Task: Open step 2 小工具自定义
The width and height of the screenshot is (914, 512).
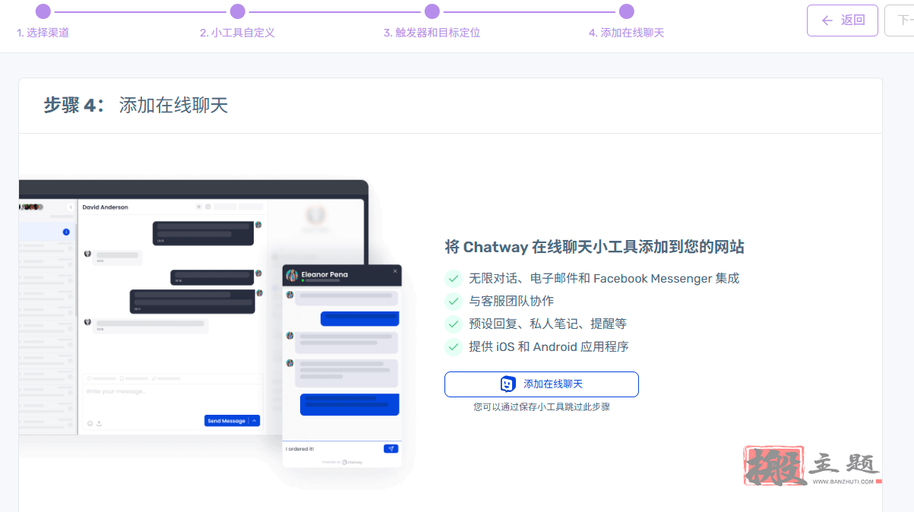Action: pos(237,33)
